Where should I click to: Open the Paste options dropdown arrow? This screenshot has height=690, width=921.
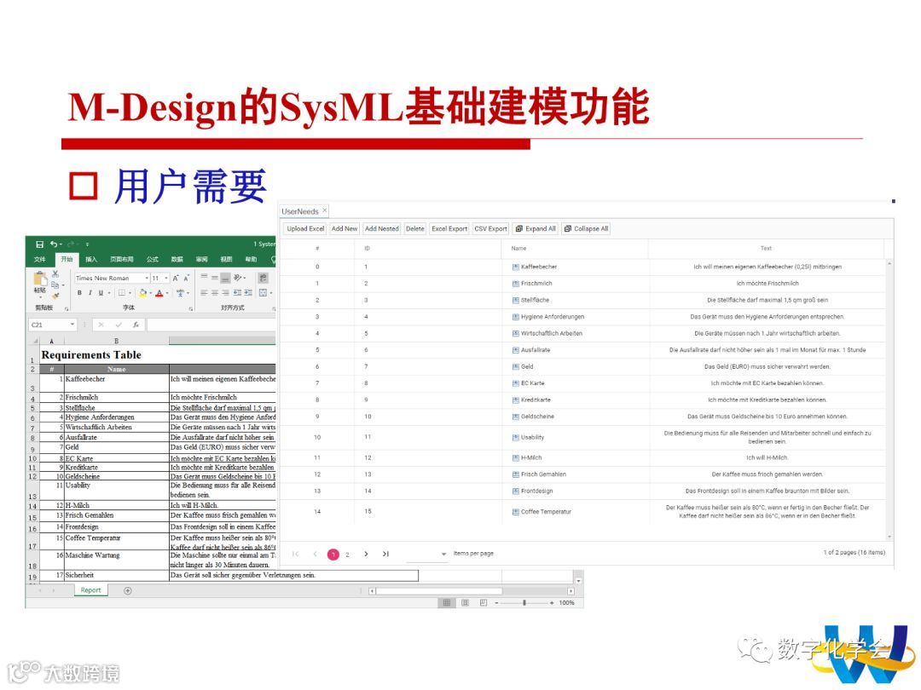click(40, 297)
